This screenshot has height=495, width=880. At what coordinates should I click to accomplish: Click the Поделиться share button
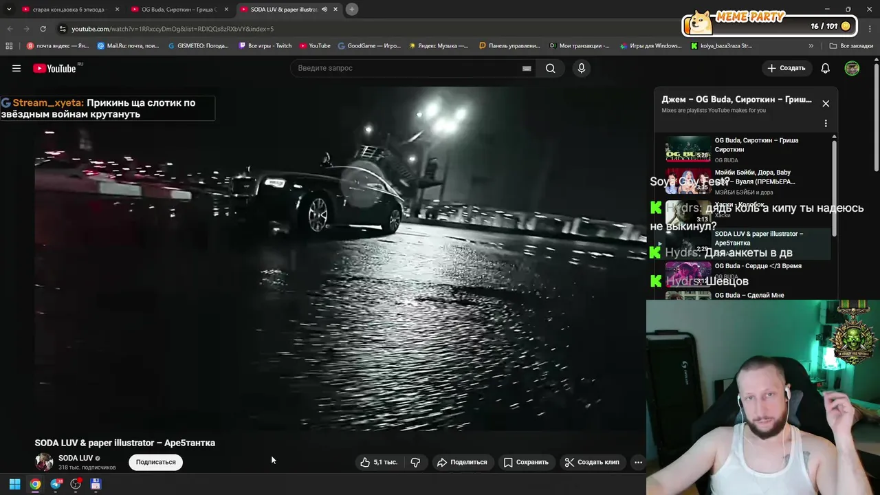click(x=462, y=462)
